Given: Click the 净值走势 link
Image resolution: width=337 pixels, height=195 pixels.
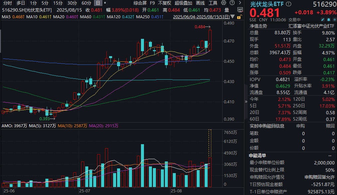Looking at the screenshot, I should [x=258, y=25].
